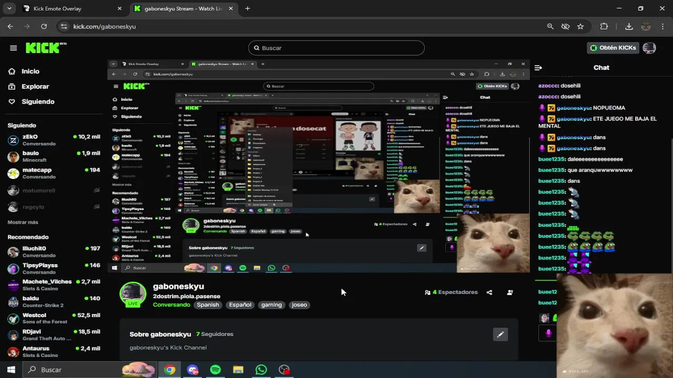Open Explorar in the sidebar
Screen dimensions: 673x378
coord(35,87)
